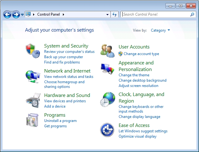Click Change desktop background link
The width and height of the screenshot is (199, 152).
[142, 80]
